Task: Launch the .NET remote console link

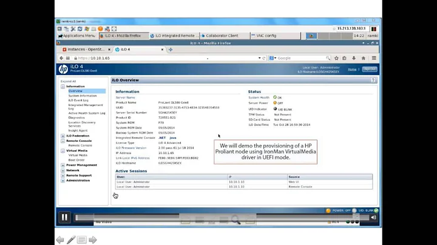Action: [162, 138]
